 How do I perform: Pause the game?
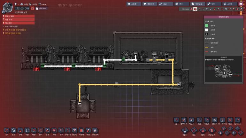[x=17, y=8]
